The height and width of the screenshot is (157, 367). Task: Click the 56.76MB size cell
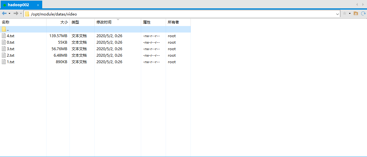click(60, 49)
